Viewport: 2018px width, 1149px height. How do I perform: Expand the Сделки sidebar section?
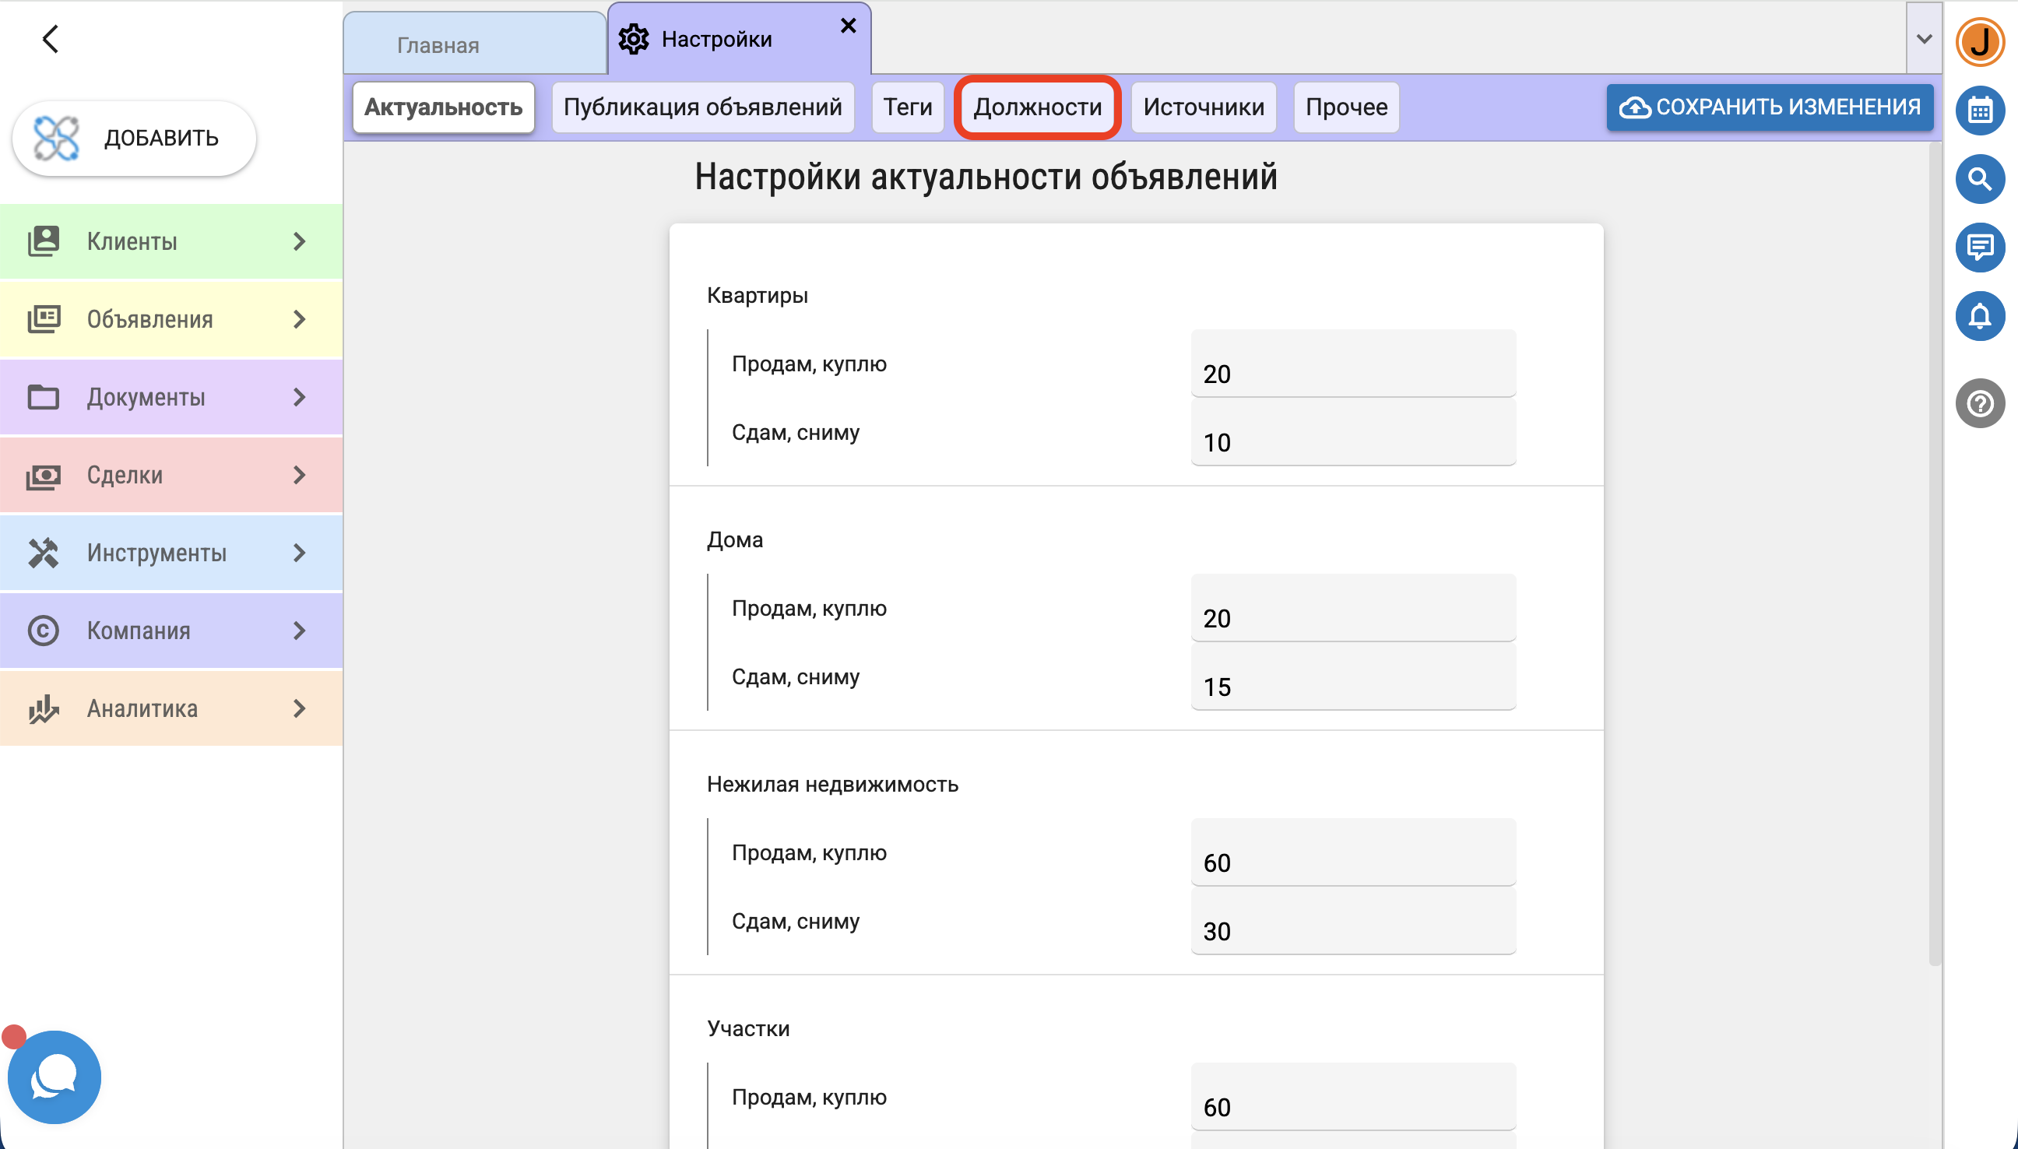(x=171, y=475)
